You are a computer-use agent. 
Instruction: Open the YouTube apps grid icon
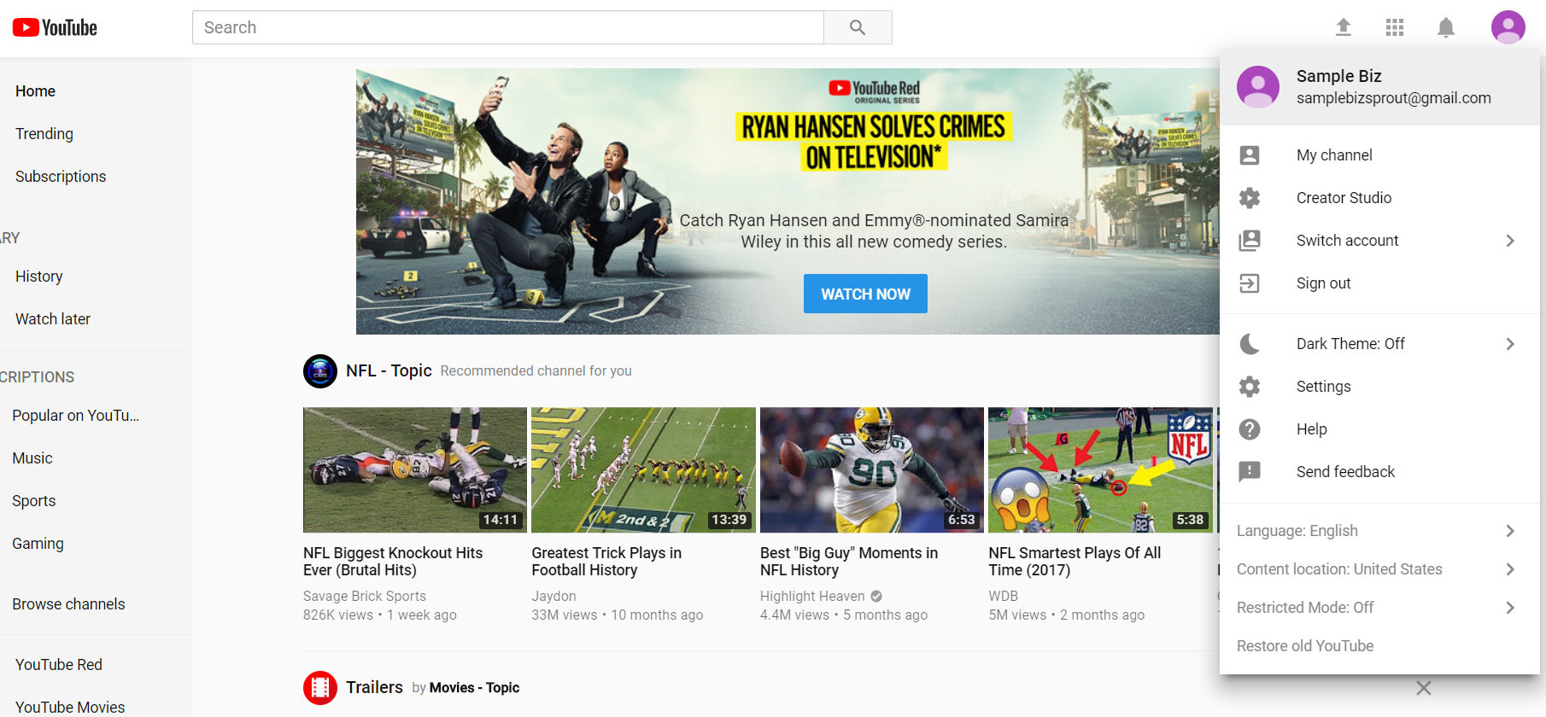[1395, 27]
